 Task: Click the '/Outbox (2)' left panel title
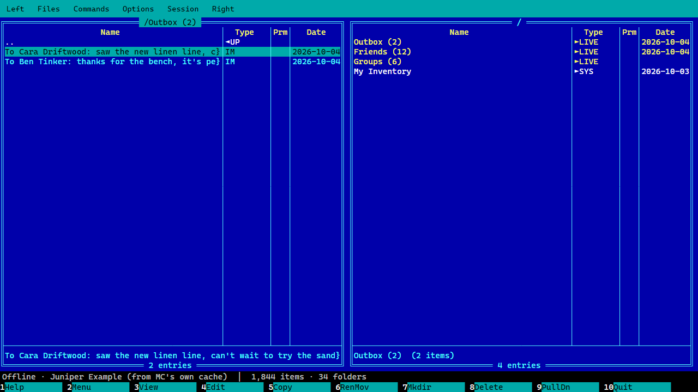click(x=170, y=22)
